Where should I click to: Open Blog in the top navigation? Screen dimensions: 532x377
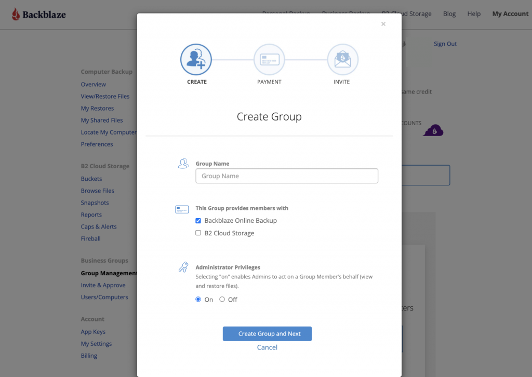(x=449, y=14)
